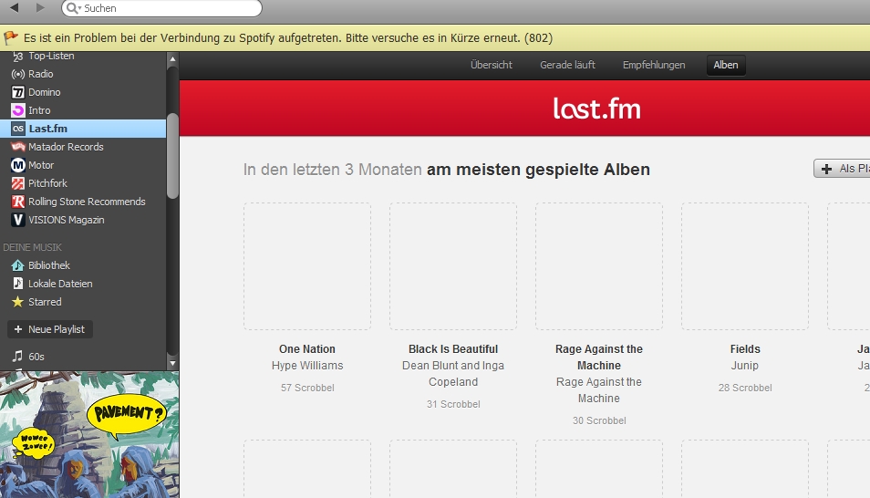Click the Als Playlist add button

tap(842, 169)
